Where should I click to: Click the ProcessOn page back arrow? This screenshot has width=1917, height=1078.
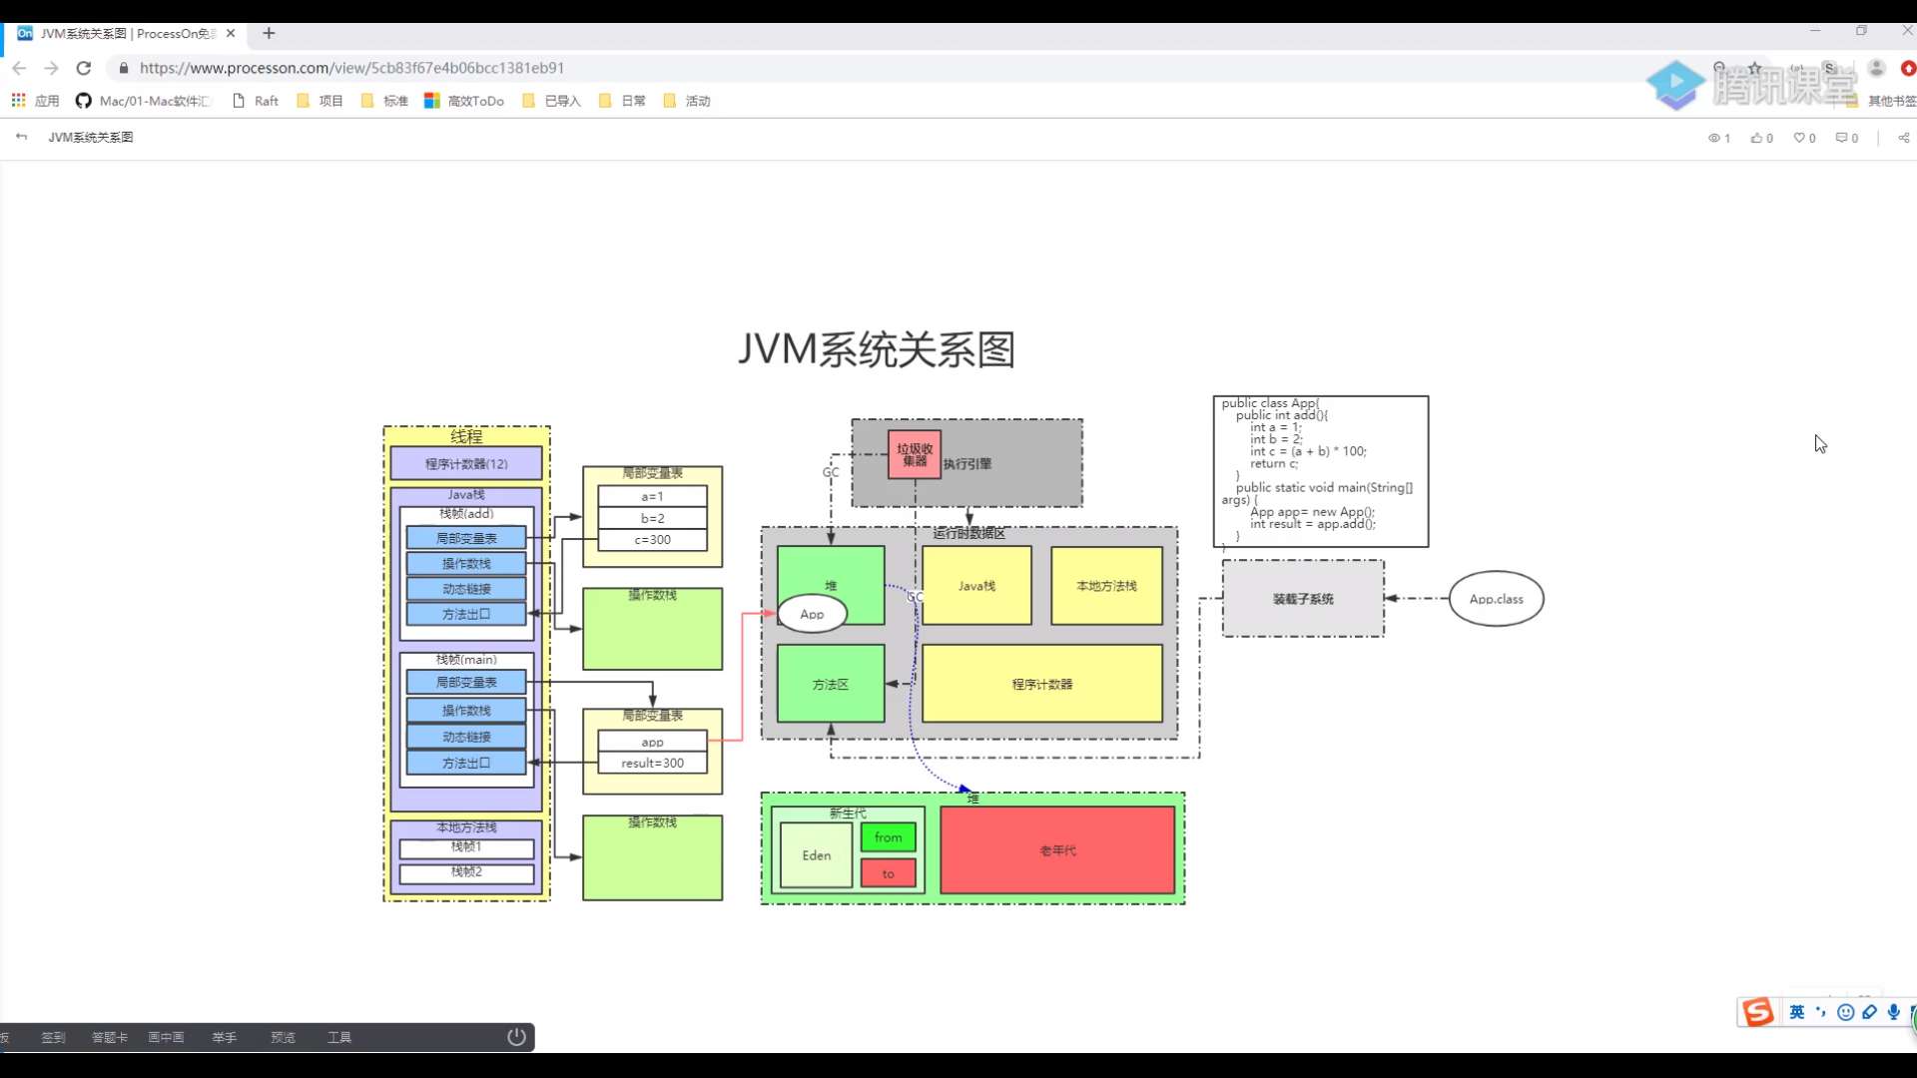[21, 137]
